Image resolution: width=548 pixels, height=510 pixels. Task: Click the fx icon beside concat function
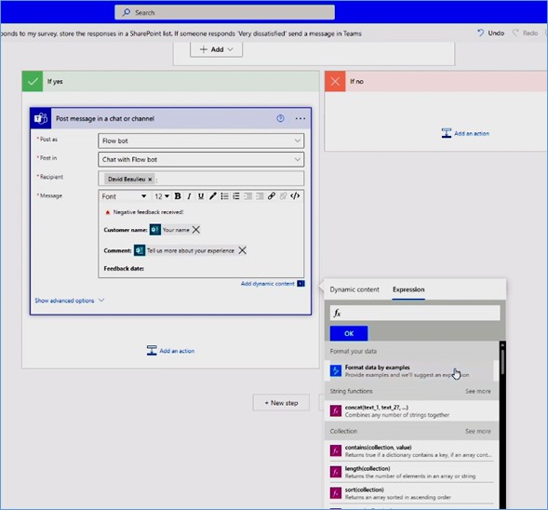tap(336, 410)
